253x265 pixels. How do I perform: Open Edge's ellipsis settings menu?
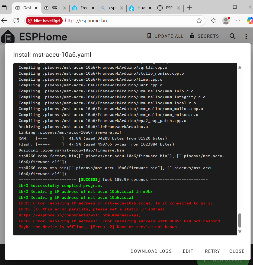point(238,21)
